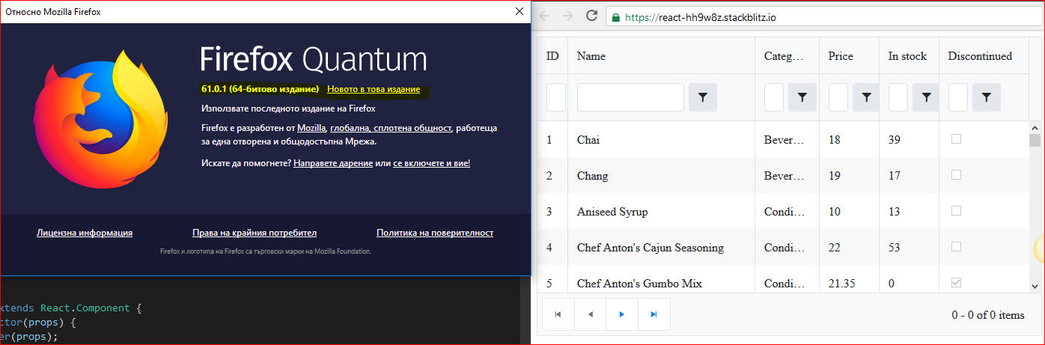Go to the first page of grid
This screenshot has height=345, width=1045.
tap(558, 314)
